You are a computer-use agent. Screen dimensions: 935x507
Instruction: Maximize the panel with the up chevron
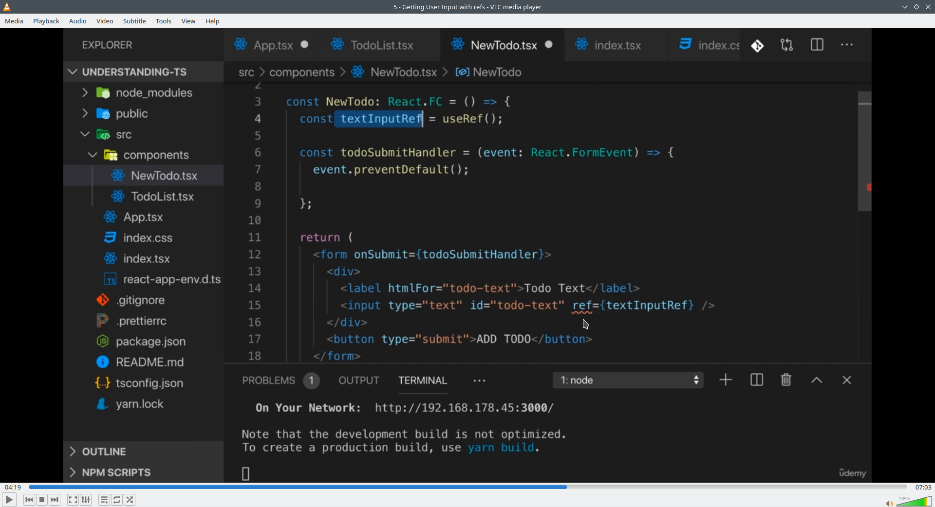[817, 380]
